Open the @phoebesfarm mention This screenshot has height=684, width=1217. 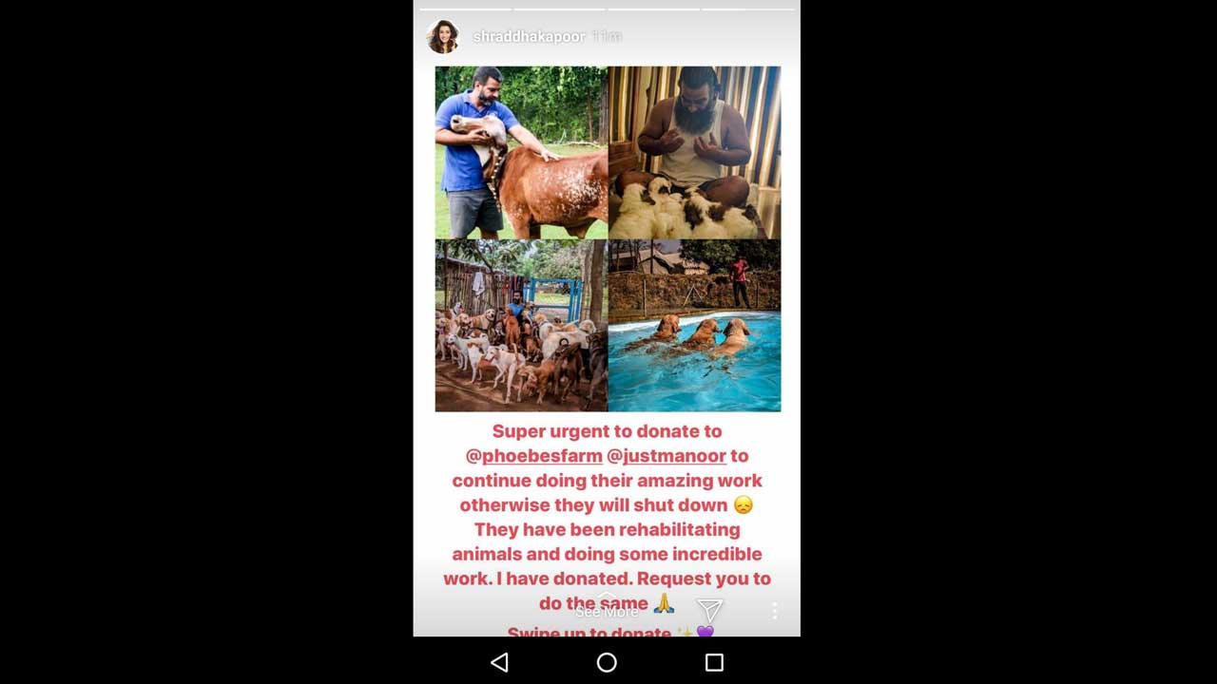point(534,456)
